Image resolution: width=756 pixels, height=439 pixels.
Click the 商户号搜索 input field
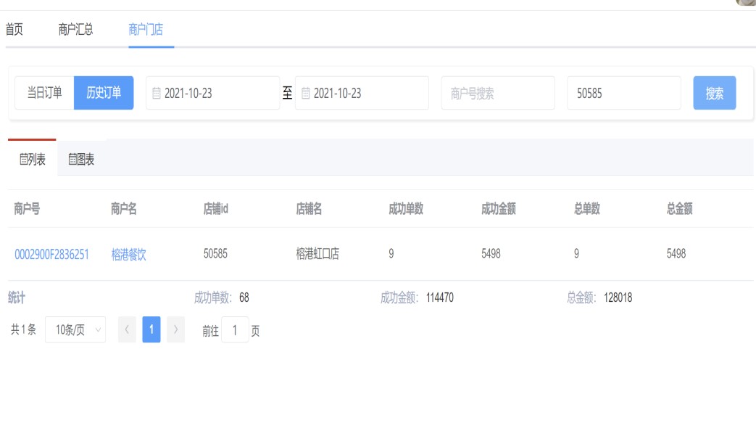coord(497,94)
